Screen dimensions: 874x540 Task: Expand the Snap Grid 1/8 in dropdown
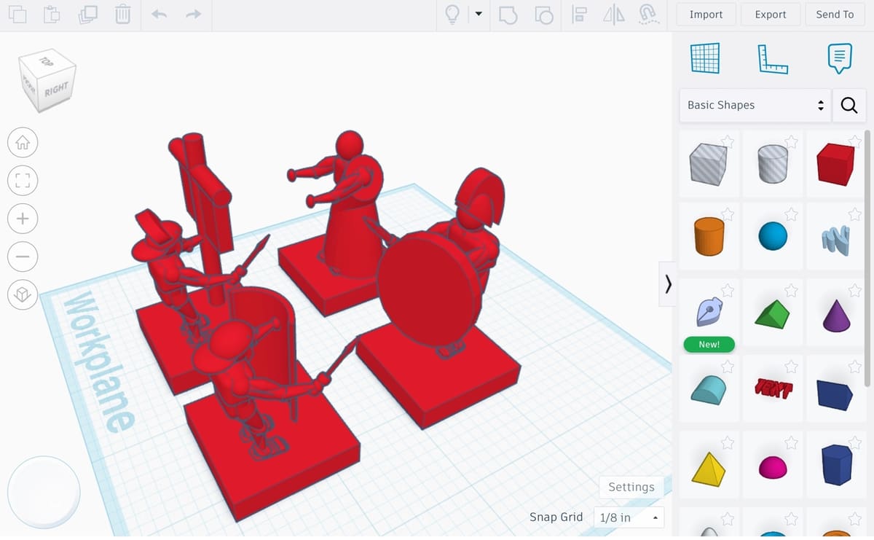point(629,518)
